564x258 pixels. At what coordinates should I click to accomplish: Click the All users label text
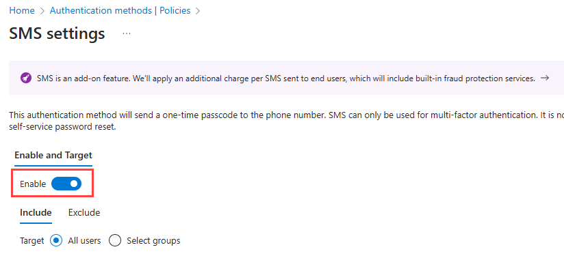pos(84,240)
